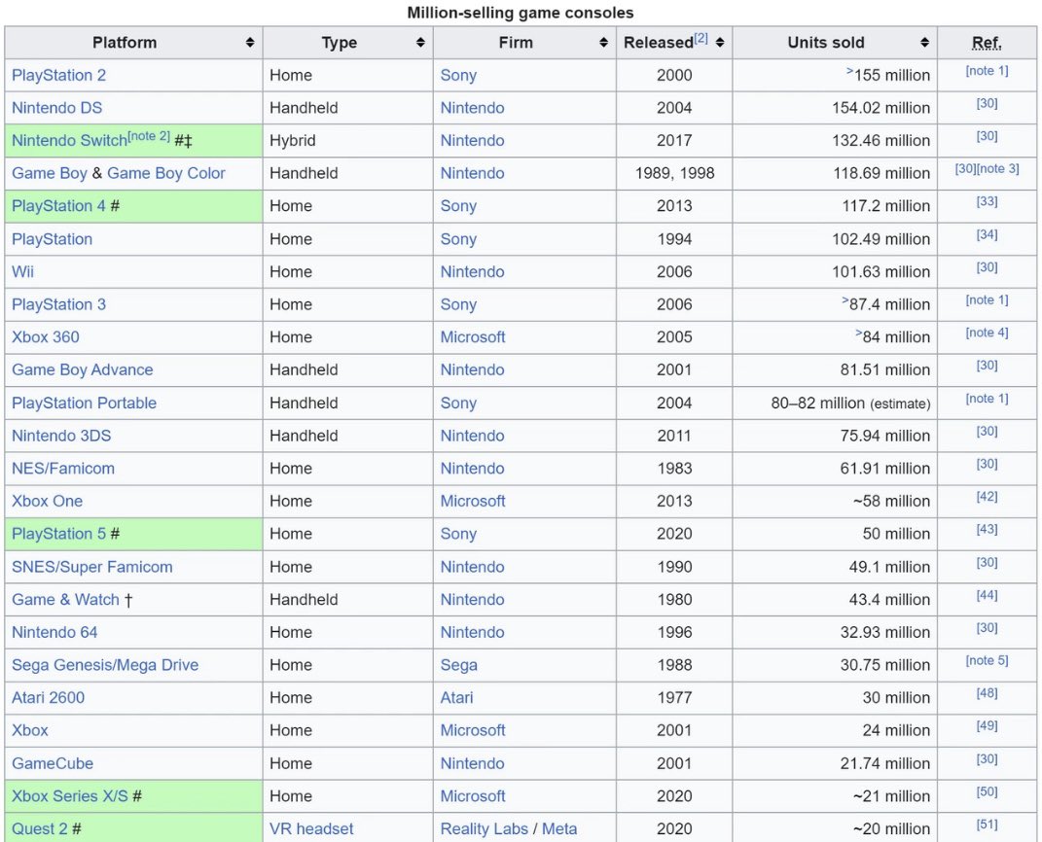Open reference [49] for Xbox
The width and height of the screenshot is (1042, 842).
coord(987,725)
